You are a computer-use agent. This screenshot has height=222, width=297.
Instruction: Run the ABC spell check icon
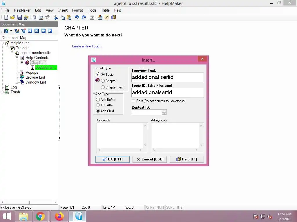point(47,17)
